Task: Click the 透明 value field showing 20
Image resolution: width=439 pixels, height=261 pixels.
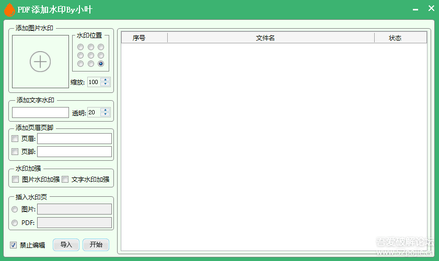Action: (x=94, y=112)
